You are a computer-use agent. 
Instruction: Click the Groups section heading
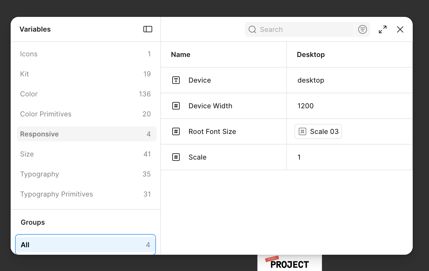click(x=33, y=222)
